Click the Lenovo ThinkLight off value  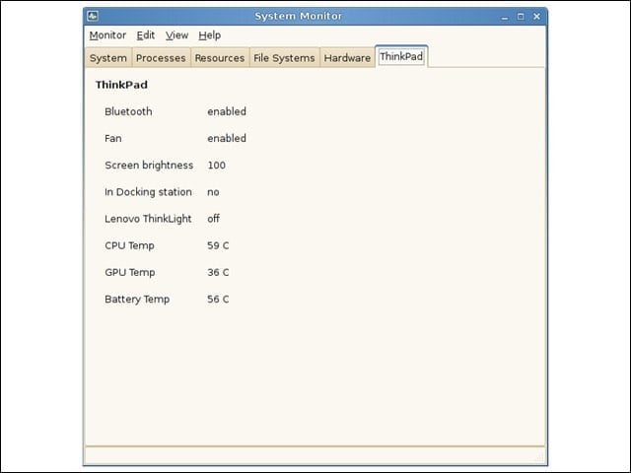(x=213, y=219)
